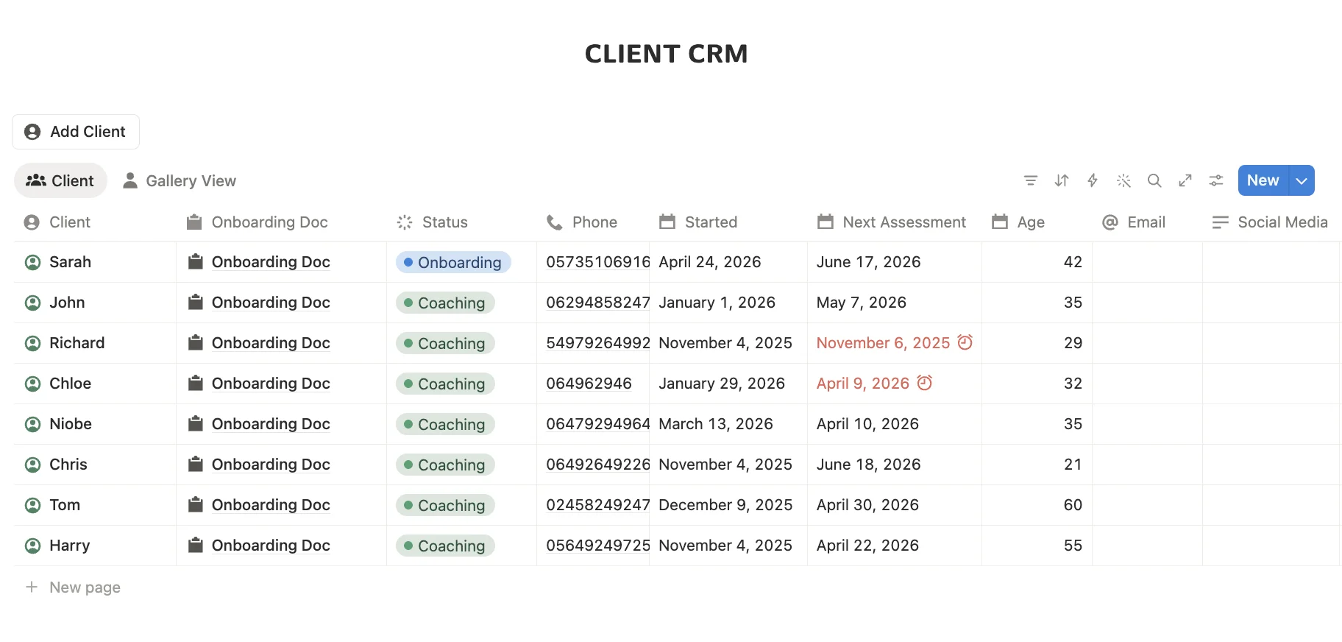Open the filter options icon

pos(1031,180)
